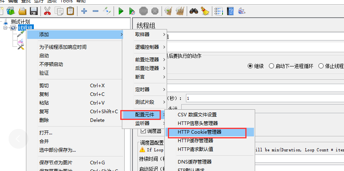Choose 复制 in context menu

[x=75, y=94]
